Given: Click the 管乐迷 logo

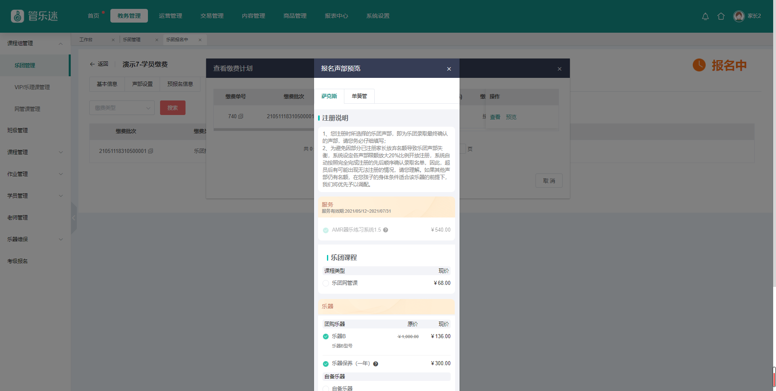Looking at the screenshot, I should (x=34, y=16).
